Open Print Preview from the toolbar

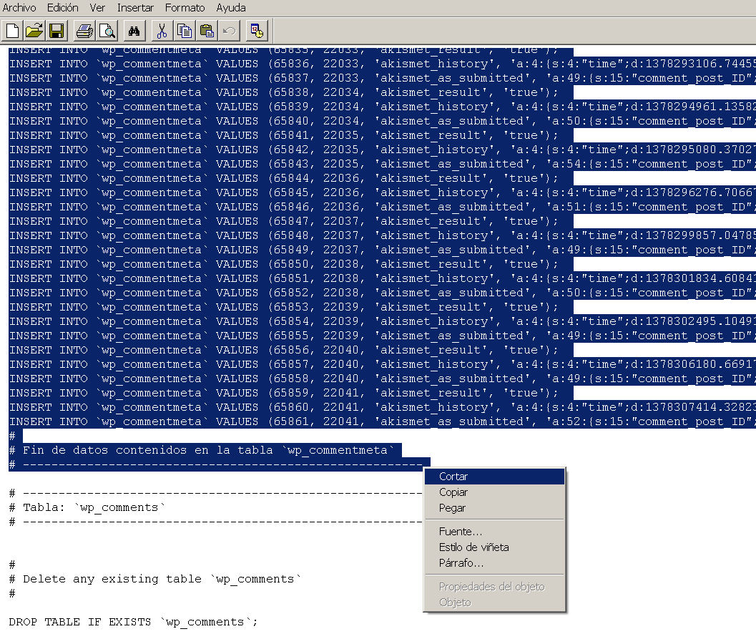[107, 31]
